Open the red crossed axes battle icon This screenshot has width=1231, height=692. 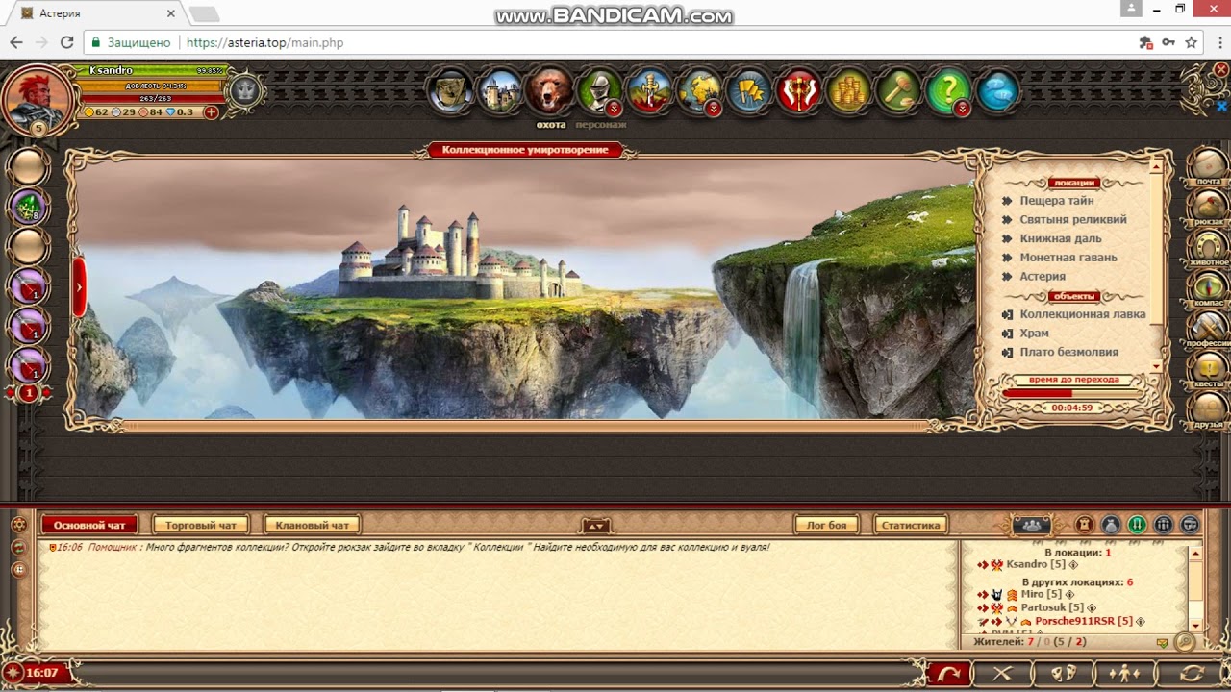(x=798, y=91)
